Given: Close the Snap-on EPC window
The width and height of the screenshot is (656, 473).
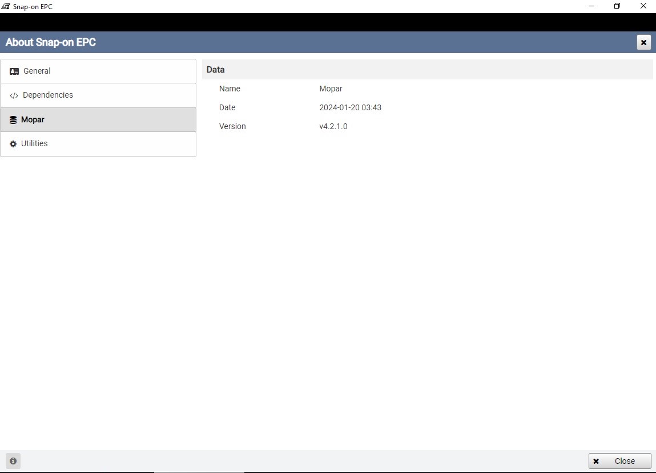Looking at the screenshot, I should click(x=643, y=6).
